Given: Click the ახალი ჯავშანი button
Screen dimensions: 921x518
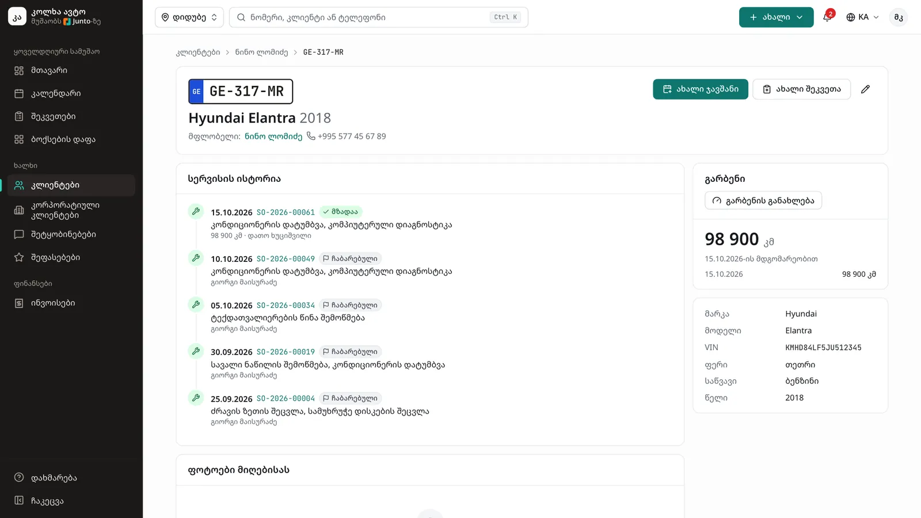Looking at the screenshot, I should 701,89.
